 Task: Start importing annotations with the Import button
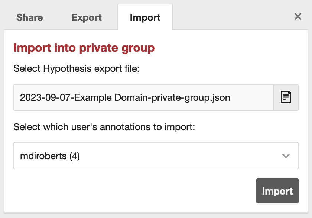coord(277,191)
